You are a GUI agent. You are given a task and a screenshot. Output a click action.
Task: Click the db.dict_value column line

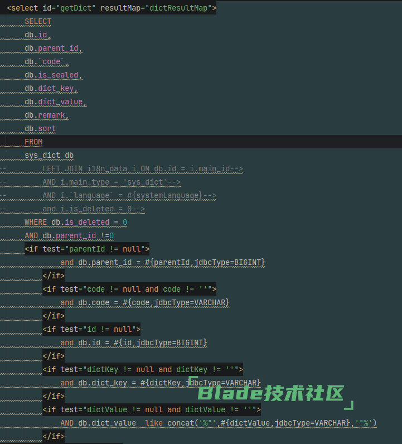pos(56,102)
